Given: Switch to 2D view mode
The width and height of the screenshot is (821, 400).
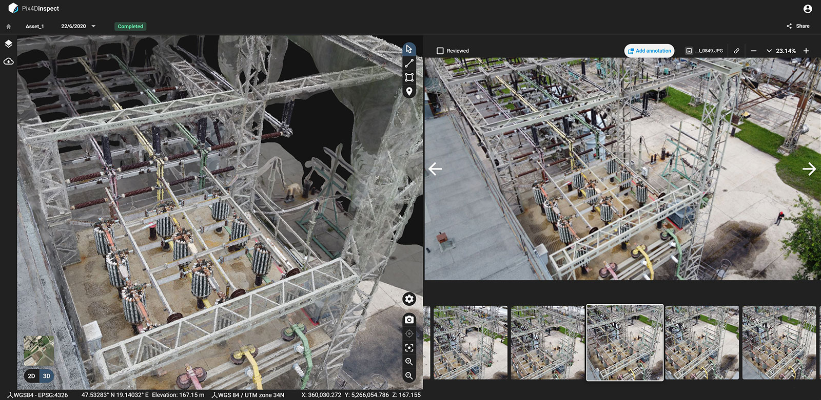Looking at the screenshot, I should point(31,376).
